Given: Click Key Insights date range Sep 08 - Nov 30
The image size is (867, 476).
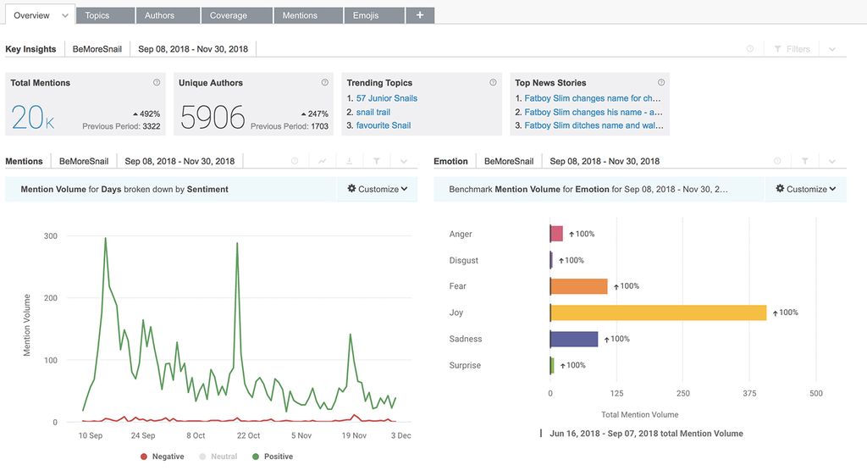Looking at the screenshot, I should pos(193,49).
